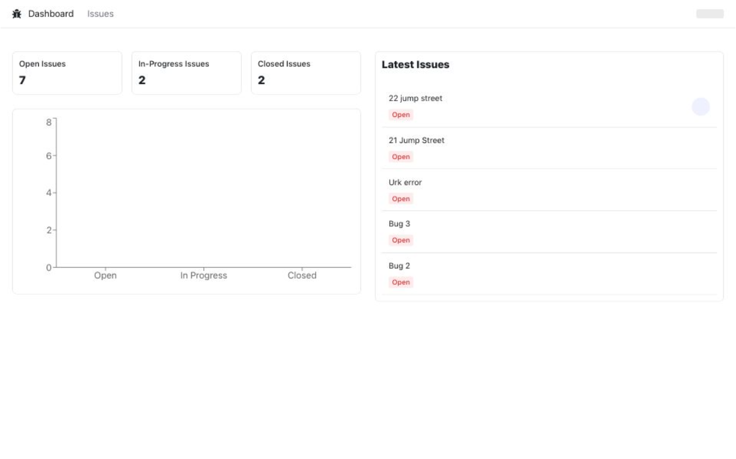Click the loading placeholder in the navbar
The height and width of the screenshot is (459, 736).
[710, 13]
